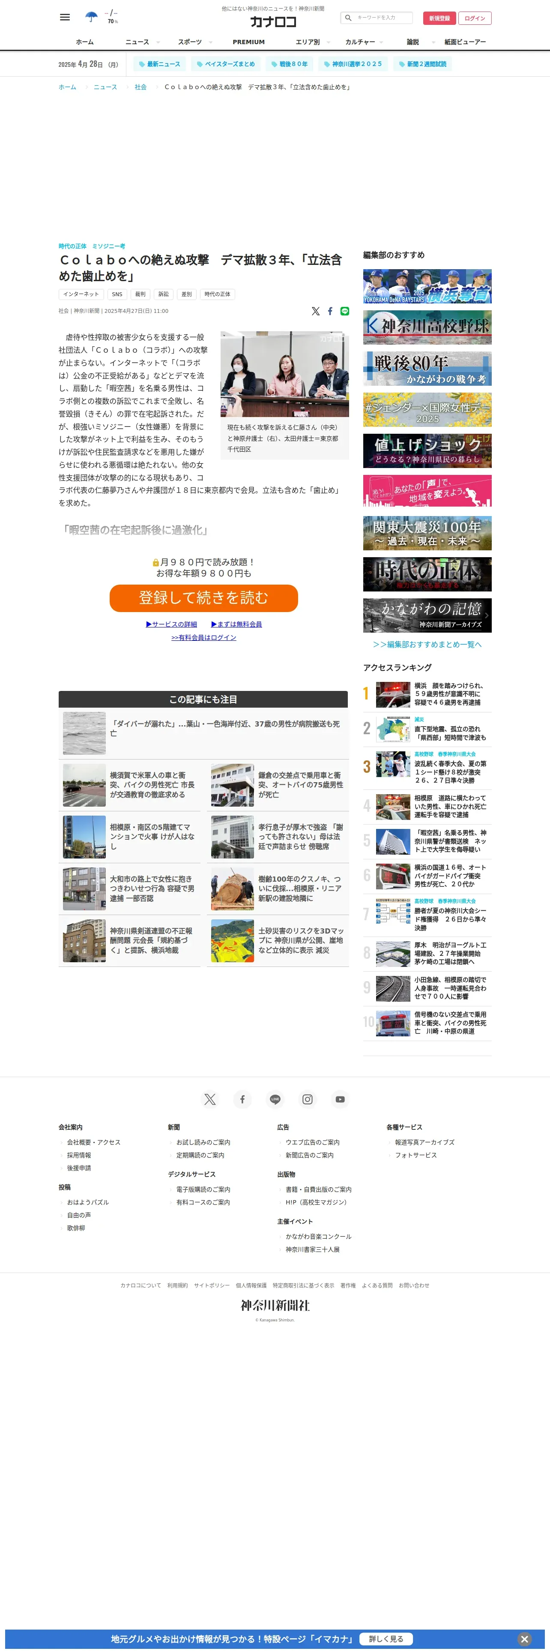Open the 値上げショック banner
Viewport: 550px width, 1651px height.
coord(427,451)
